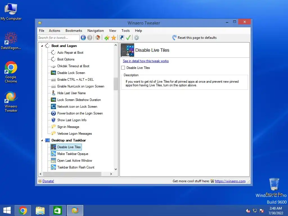288x216 pixels.
Task: Click the Hide Last User Name person icon
Action: click(x=53, y=93)
